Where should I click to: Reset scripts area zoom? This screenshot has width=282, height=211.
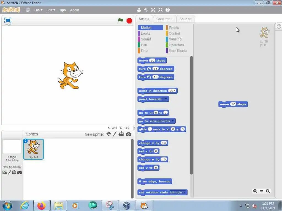[x=262, y=191]
